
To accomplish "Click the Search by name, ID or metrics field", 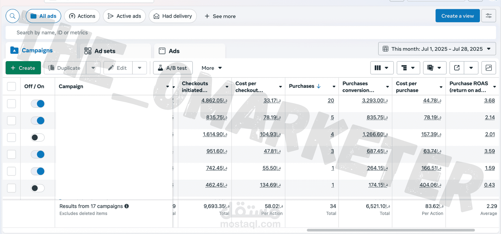I will (251, 33).
